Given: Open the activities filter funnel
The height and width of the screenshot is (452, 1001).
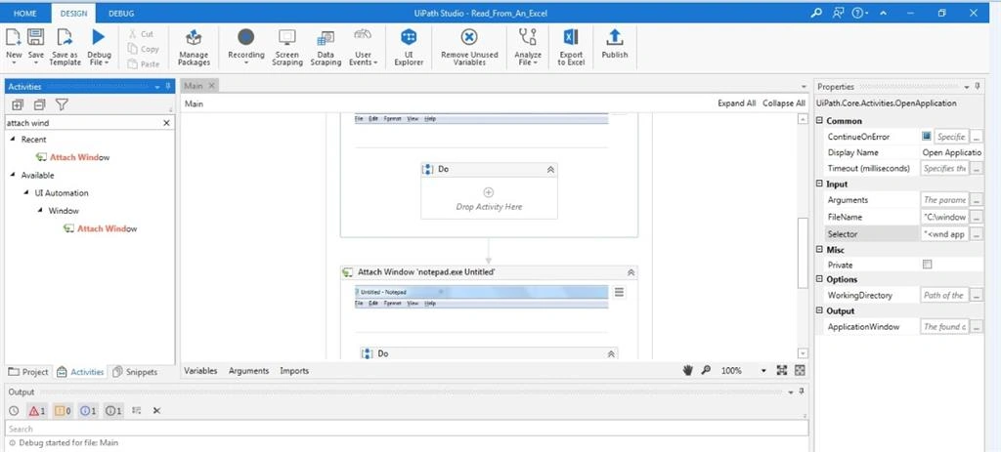Looking at the screenshot, I should (x=62, y=104).
